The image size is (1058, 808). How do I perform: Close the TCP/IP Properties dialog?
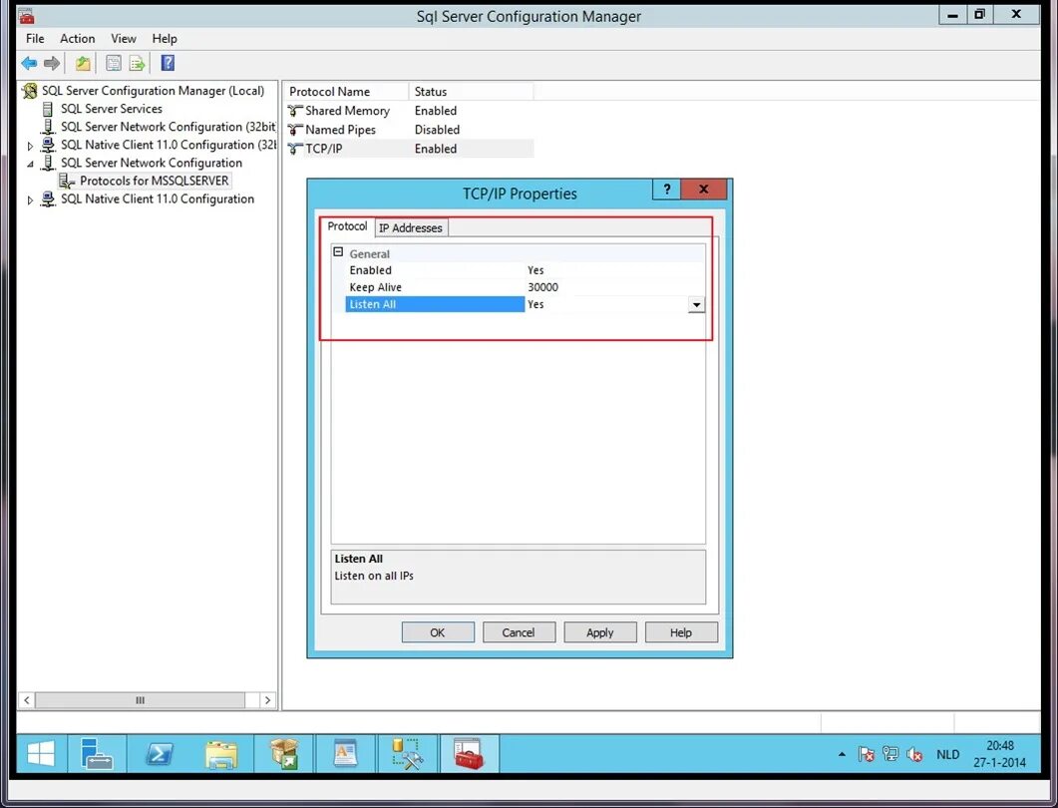pos(704,190)
